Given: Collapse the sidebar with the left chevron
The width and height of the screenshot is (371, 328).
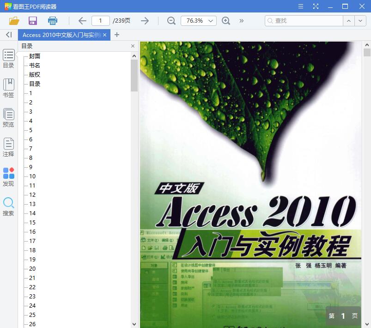Looking at the screenshot, I should [8, 35].
